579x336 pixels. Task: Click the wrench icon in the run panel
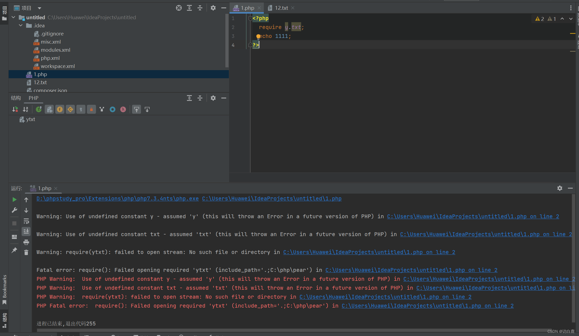(14, 210)
